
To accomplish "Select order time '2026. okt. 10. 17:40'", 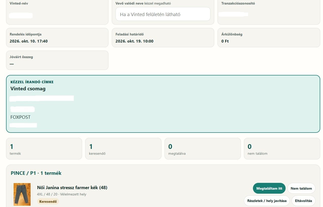I will 29,41.
